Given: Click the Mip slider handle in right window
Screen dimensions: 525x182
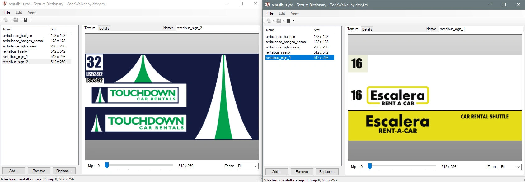Looking at the screenshot, I should point(370,166).
